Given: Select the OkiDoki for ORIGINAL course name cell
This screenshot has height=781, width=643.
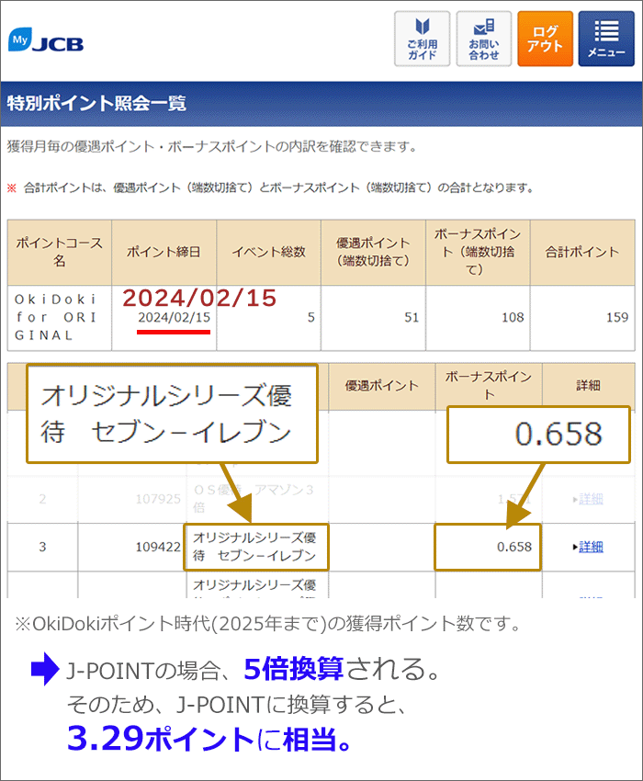Looking at the screenshot, I should 60,317.
